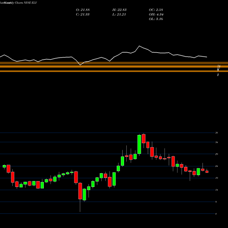Select the low value "L: 21.21"

click(119, 15)
